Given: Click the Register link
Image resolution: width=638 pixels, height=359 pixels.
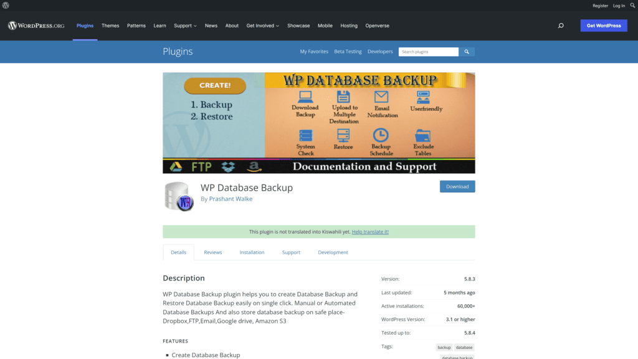Looking at the screenshot, I should click(x=600, y=6).
